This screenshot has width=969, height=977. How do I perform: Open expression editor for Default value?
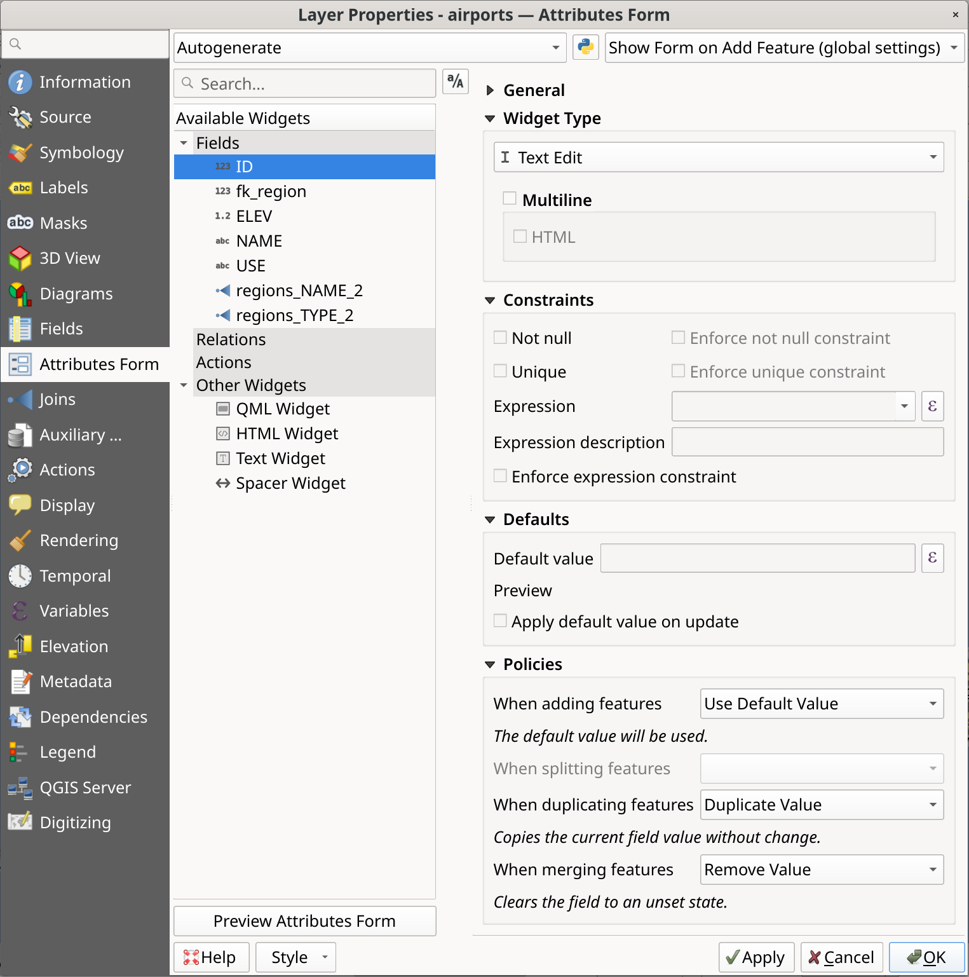tap(932, 558)
